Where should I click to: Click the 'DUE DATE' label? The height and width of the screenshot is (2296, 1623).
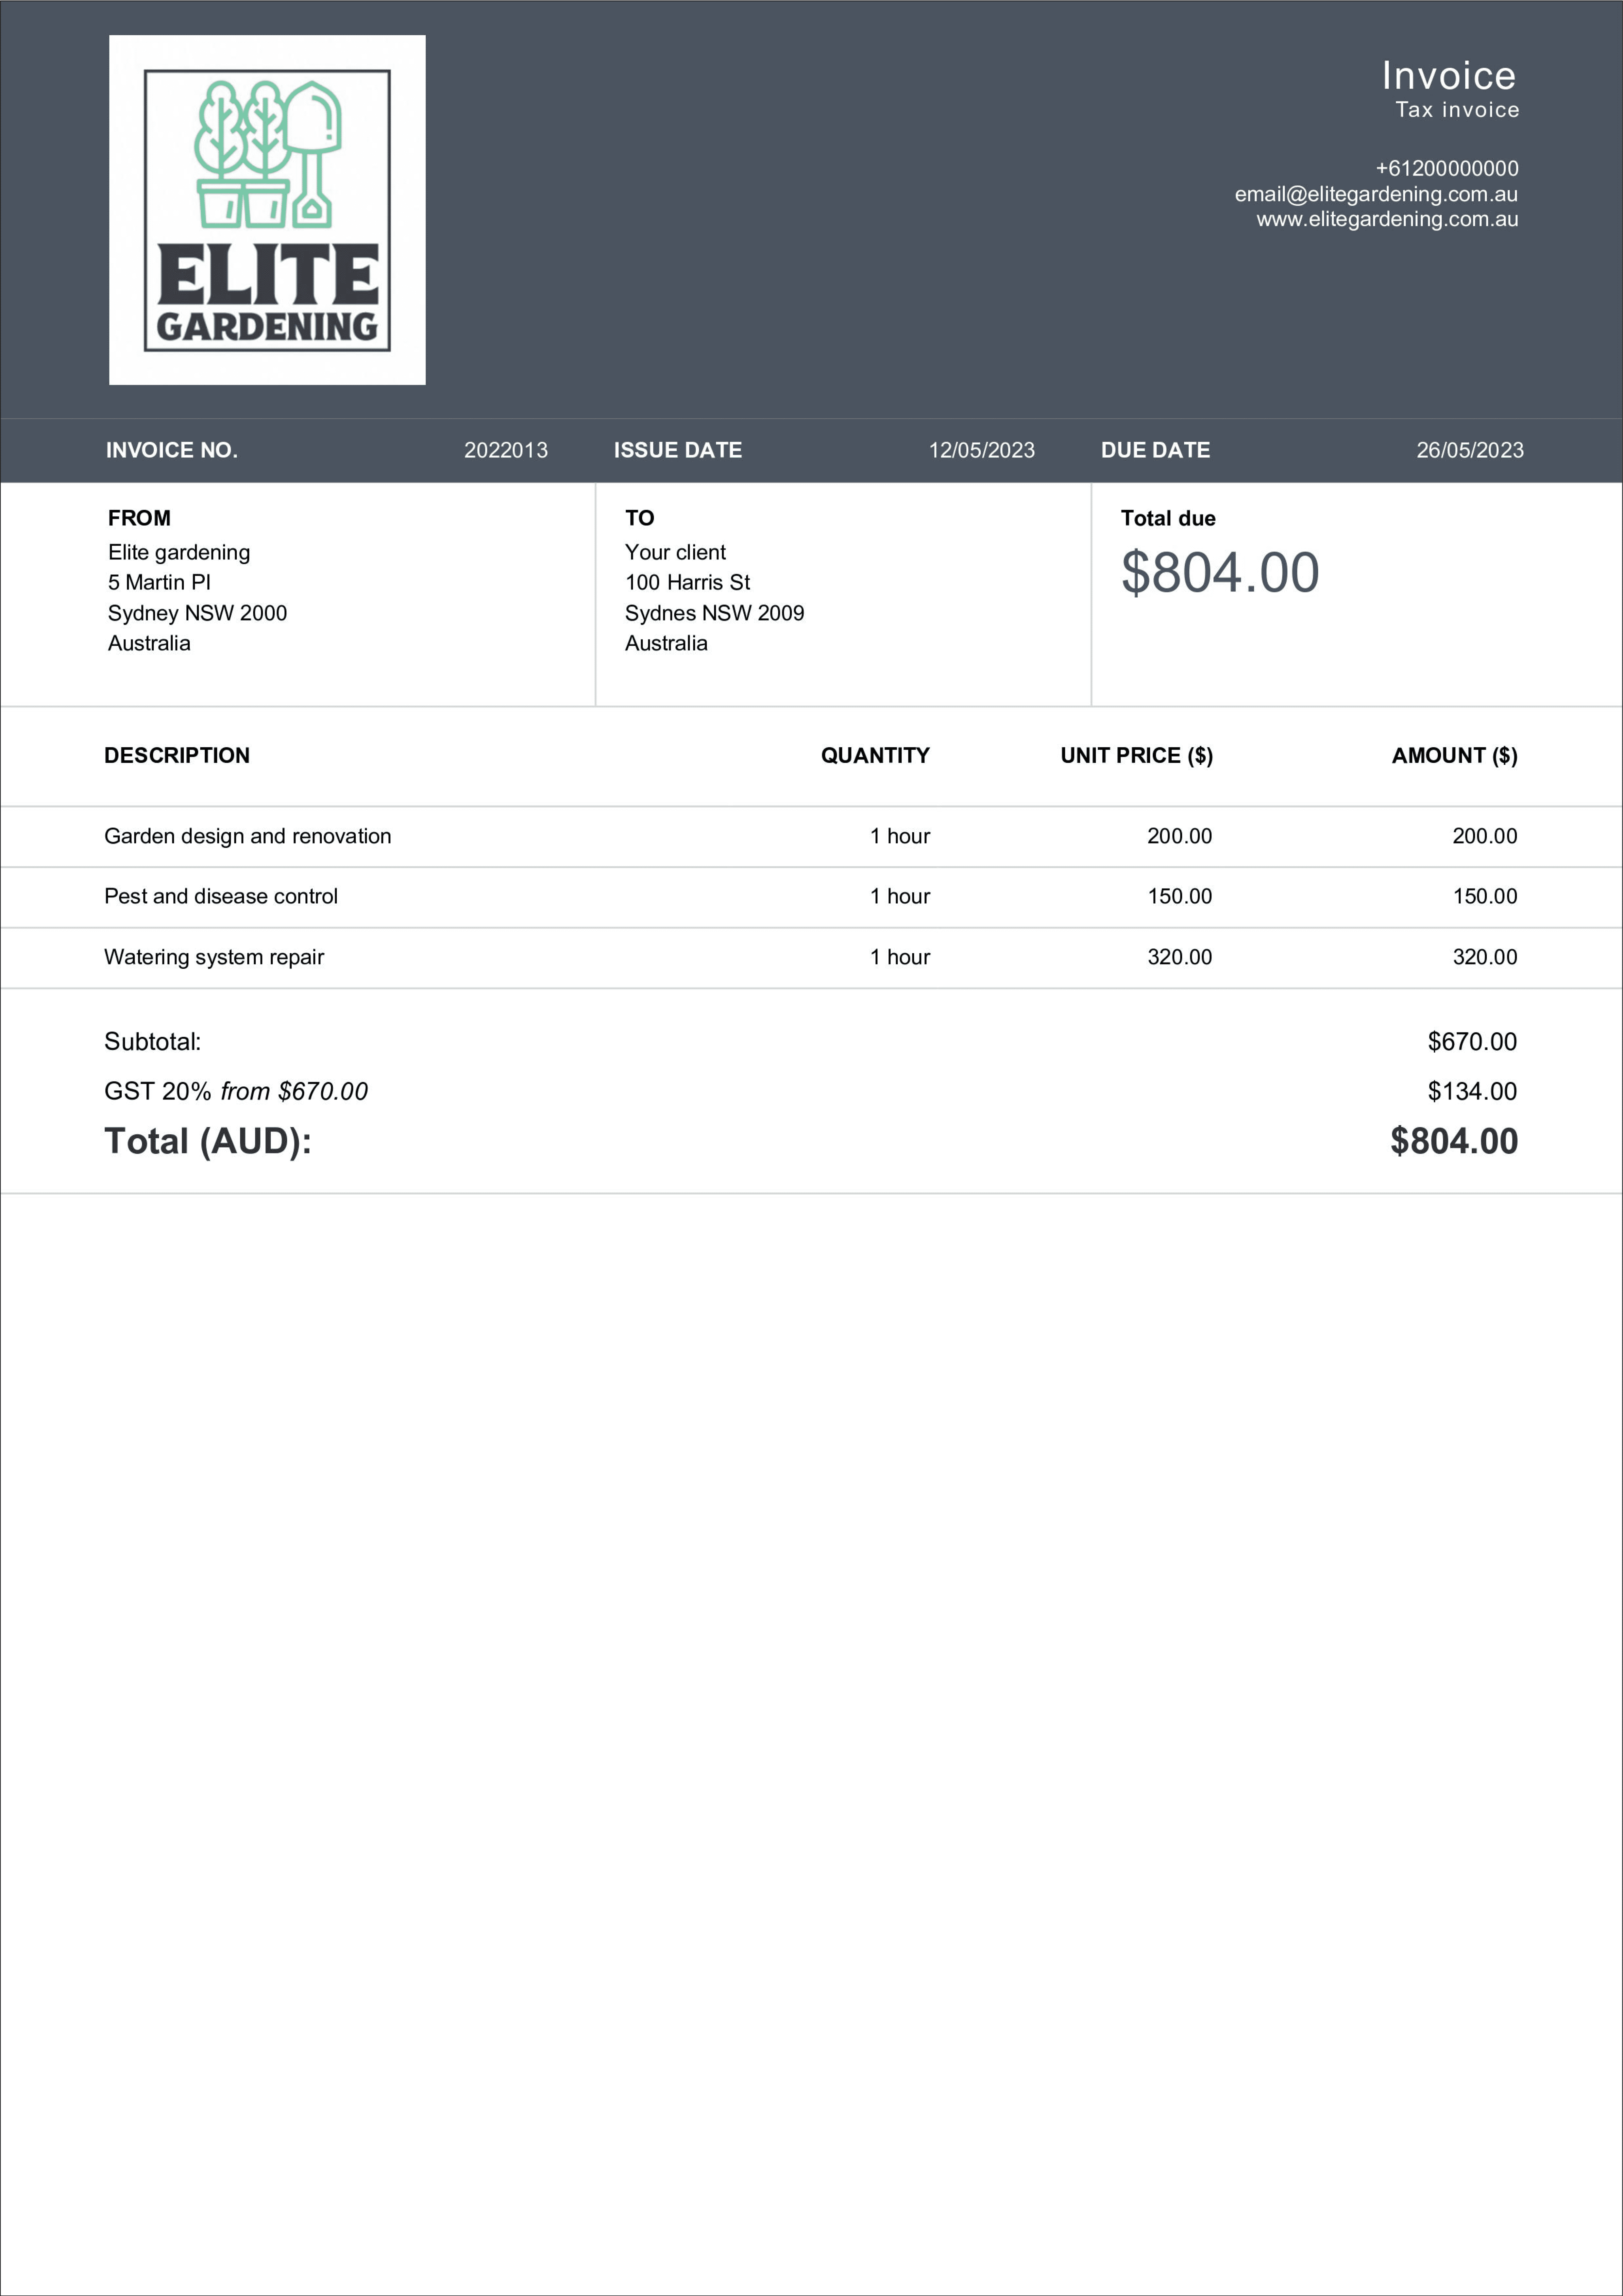(1156, 450)
